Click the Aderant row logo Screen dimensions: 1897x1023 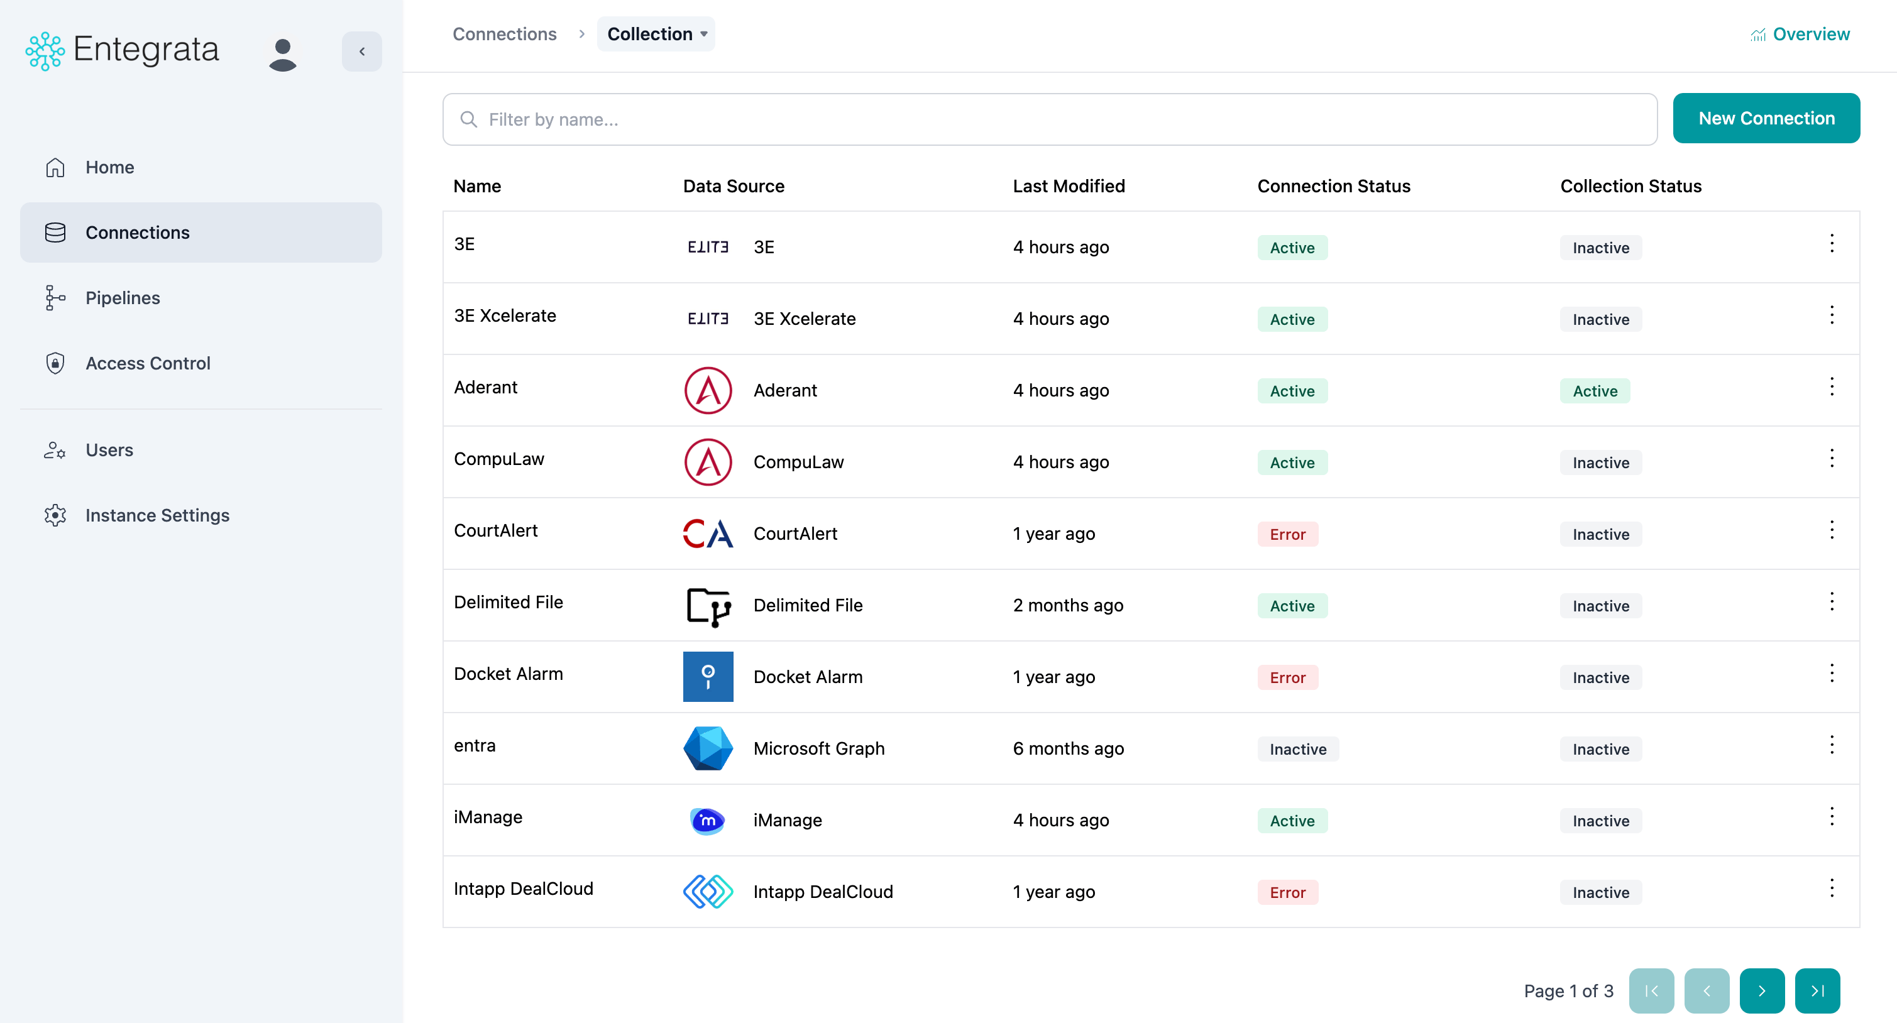tap(708, 391)
